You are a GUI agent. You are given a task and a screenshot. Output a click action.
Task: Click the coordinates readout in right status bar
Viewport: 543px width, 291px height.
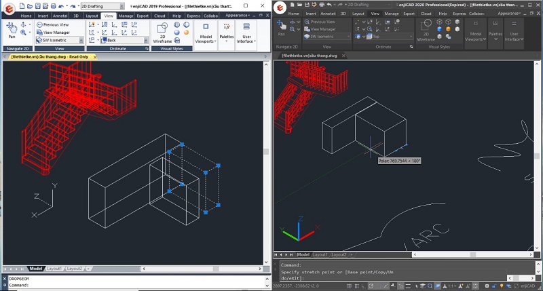[x=296, y=286]
